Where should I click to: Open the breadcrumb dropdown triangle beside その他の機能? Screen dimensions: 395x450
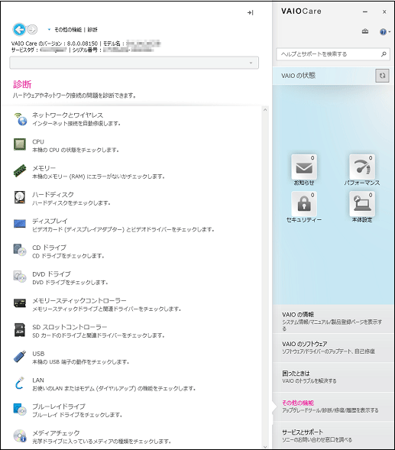point(49,29)
